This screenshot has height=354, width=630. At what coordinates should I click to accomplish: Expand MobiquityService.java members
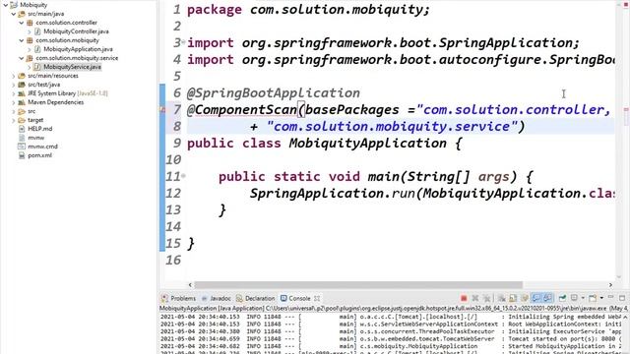pos(30,67)
